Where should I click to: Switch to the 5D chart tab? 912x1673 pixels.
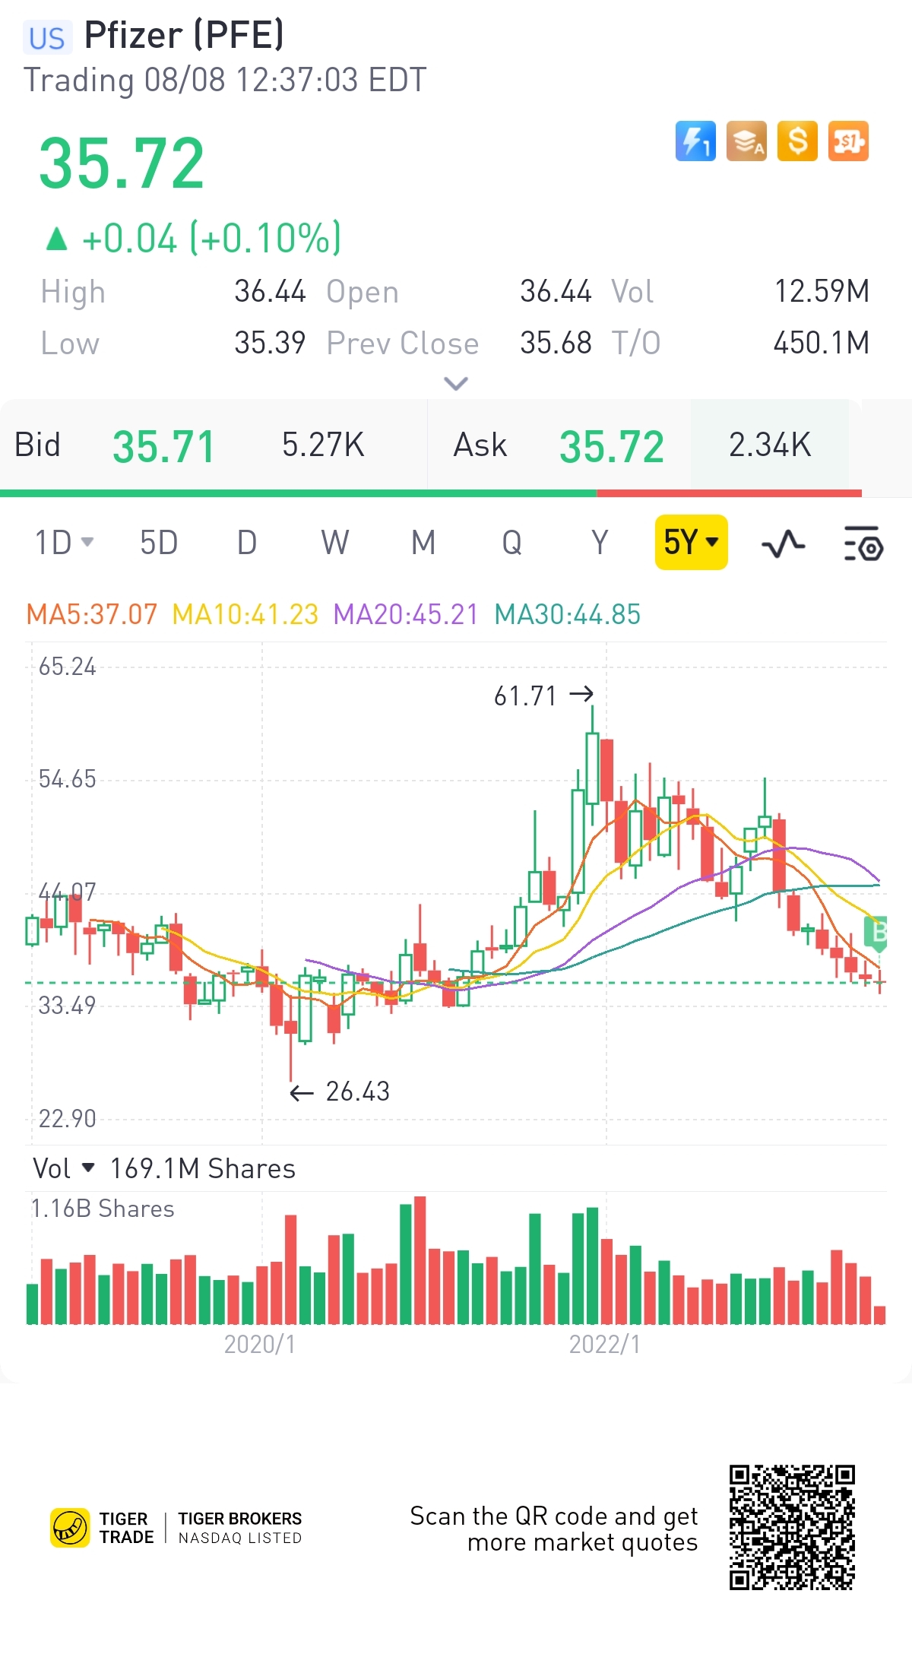click(x=159, y=543)
